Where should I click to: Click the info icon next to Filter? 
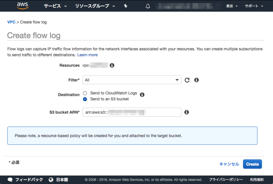point(196,80)
